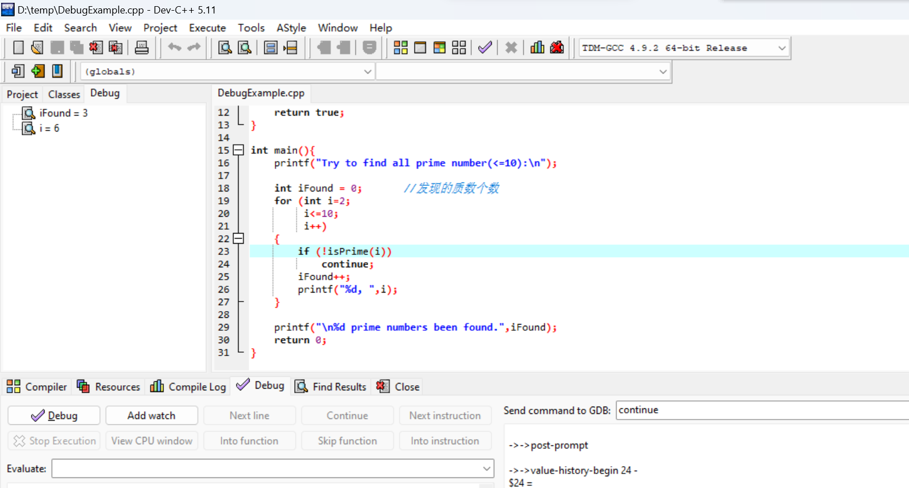The height and width of the screenshot is (488, 909).
Task: Click the Into function button
Action: (x=250, y=441)
